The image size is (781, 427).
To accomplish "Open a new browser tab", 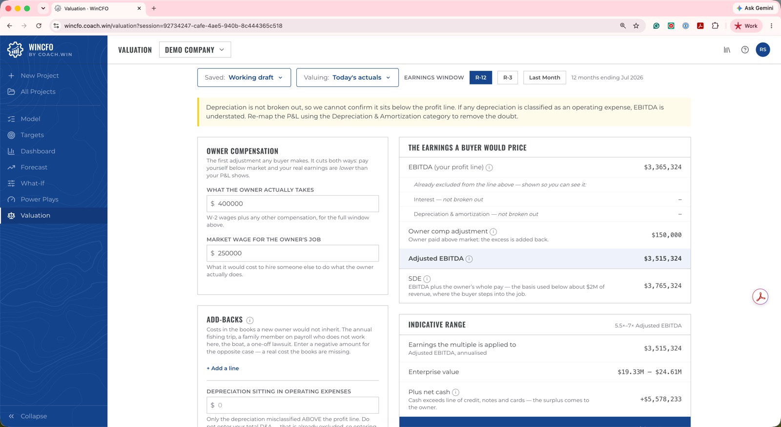I will click(x=154, y=8).
